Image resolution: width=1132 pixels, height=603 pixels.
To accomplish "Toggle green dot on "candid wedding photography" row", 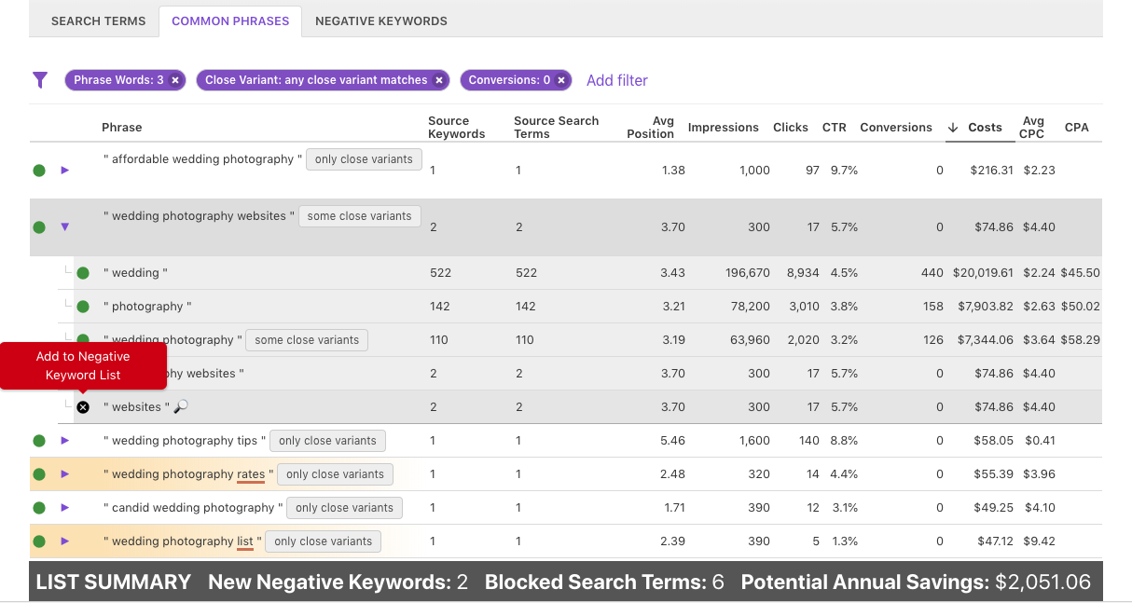I will pyautogui.click(x=38, y=507).
